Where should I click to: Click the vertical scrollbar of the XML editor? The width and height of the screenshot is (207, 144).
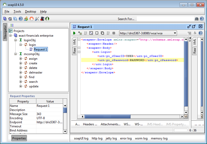(186, 74)
